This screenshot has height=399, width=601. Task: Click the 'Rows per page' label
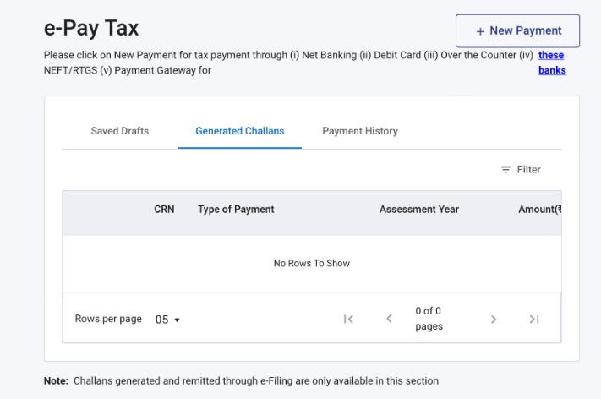tap(108, 319)
